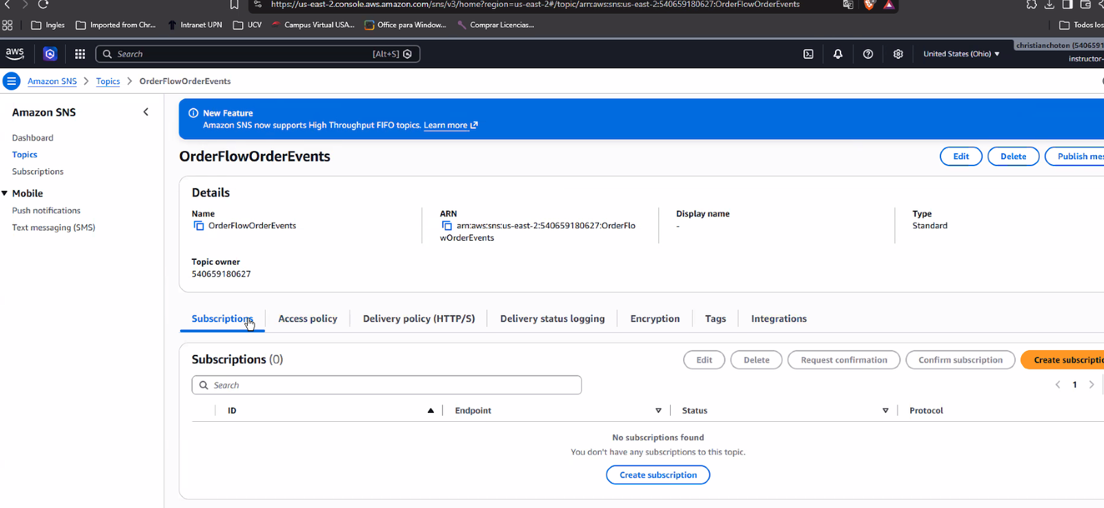Go to Topics breadcrumb link
Image resolution: width=1104 pixels, height=508 pixels.
108,81
